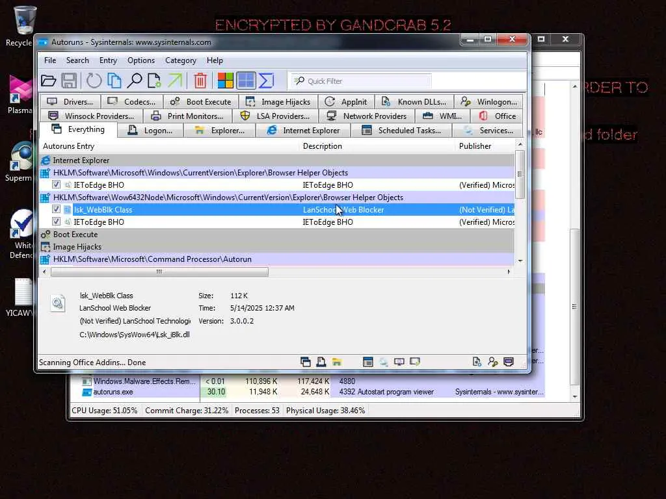Switch to the Known DLLs tab
Screen dimensions: 666x499
point(414,102)
